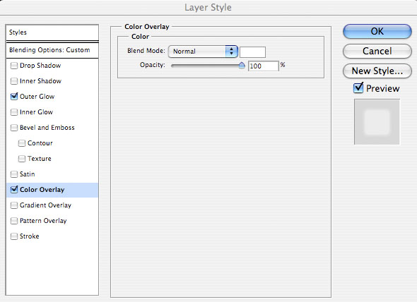
Task: Click the Cancel button
Action: coord(377,51)
